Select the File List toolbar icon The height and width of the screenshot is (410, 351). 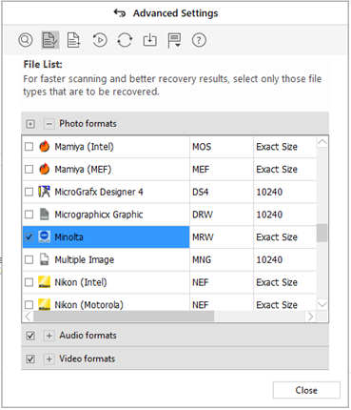pyautogui.click(x=50, y=40)
